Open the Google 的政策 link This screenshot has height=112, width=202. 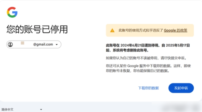(175, 30)
